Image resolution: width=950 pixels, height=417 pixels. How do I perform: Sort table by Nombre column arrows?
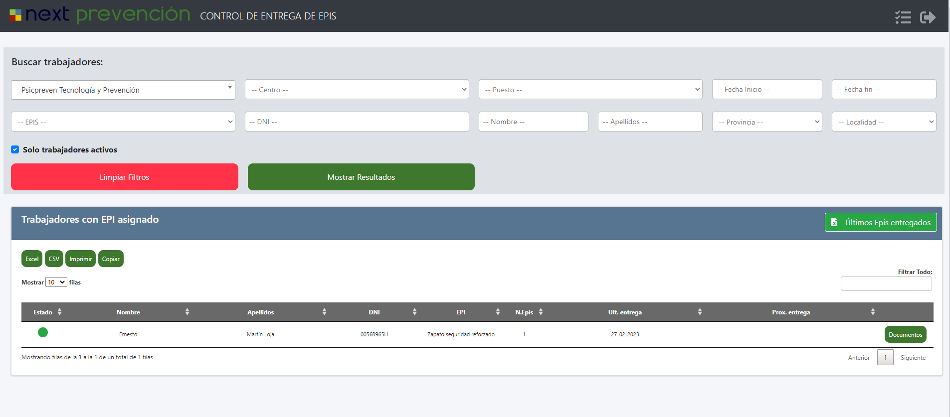(188, 312)
